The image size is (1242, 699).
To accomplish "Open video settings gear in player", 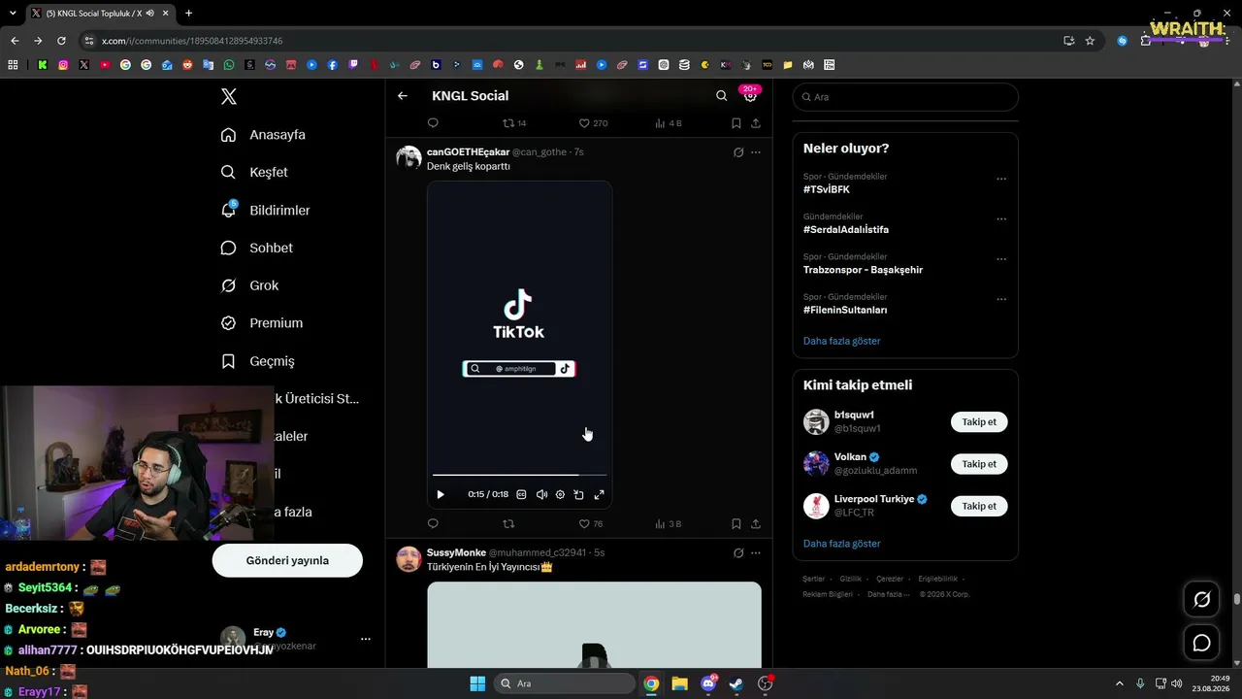I will tap(560, 494).
